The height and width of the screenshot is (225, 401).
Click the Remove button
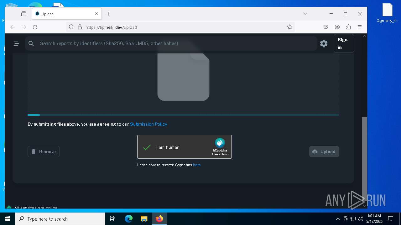tap(44, 152)
